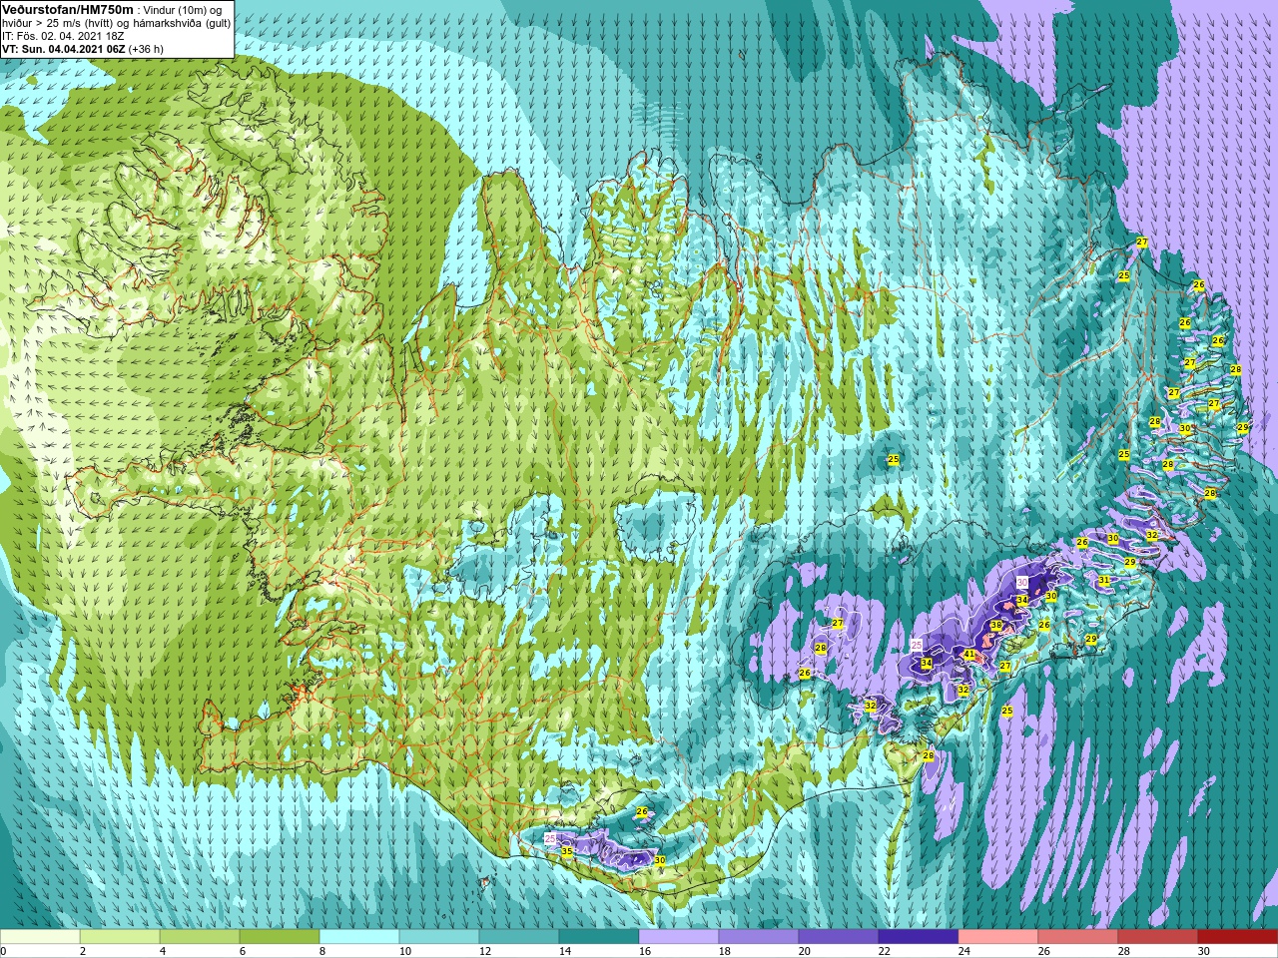
Task: Click the white 30 contour label
Action: click(x=1022, y=582)
